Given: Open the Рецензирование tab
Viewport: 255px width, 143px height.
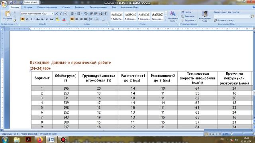Looking at the screenshot, I should pos(98,7).
